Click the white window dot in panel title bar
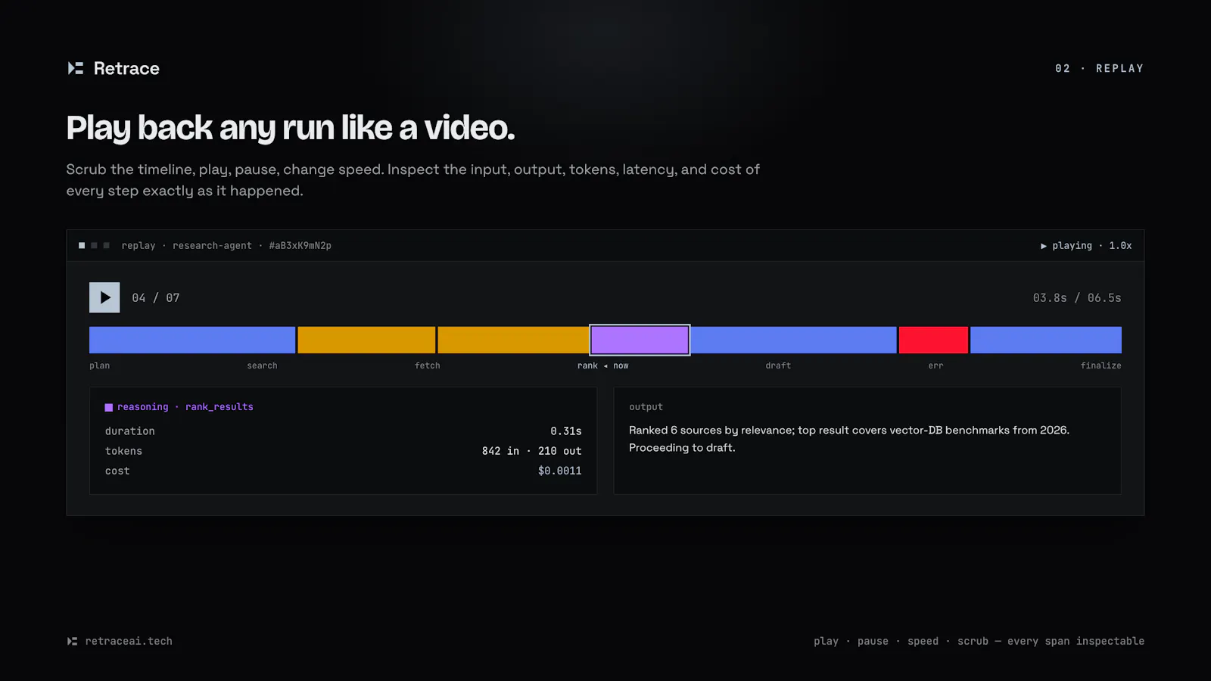1211x681 pixels. 82,245
